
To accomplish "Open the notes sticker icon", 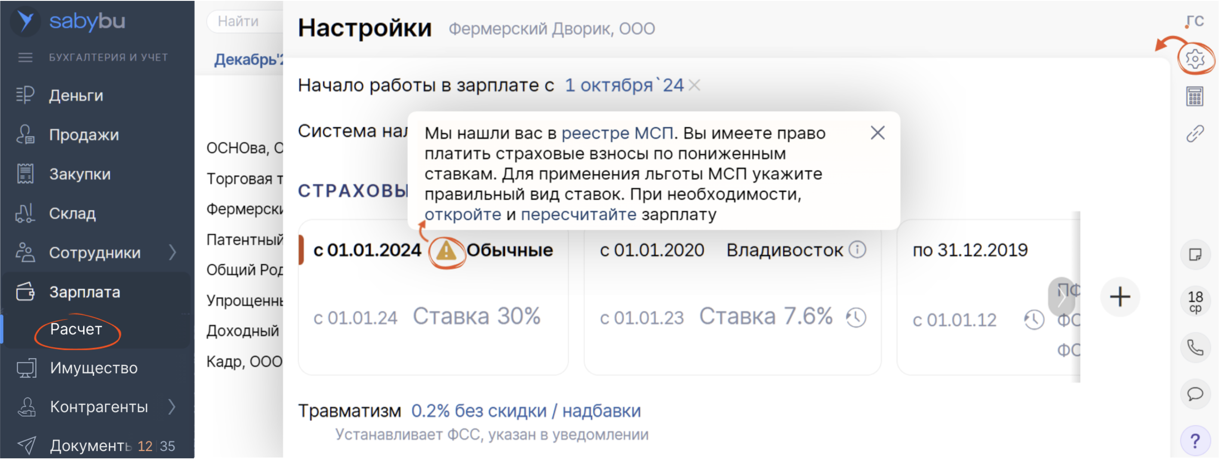I will pos(1195,255).
